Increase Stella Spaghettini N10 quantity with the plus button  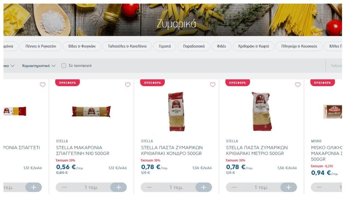(x=119, y=187)
